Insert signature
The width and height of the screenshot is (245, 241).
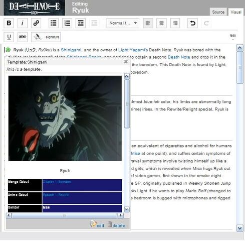click(46, 37)
